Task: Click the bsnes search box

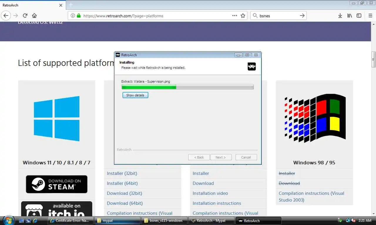Action: tap(278, 16)
